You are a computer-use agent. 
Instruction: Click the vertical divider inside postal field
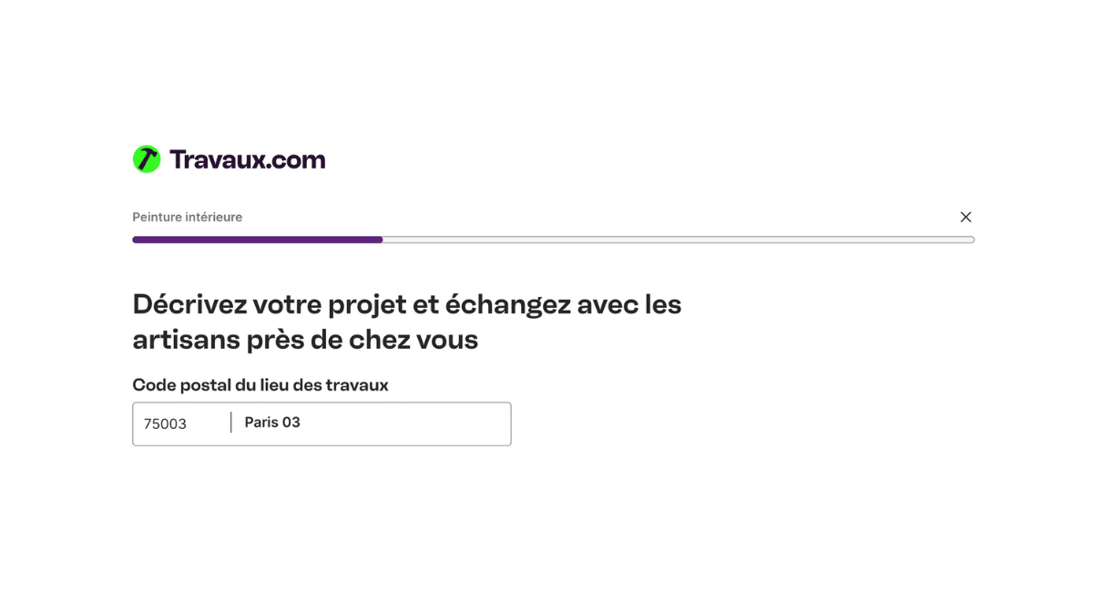[231, 423]
